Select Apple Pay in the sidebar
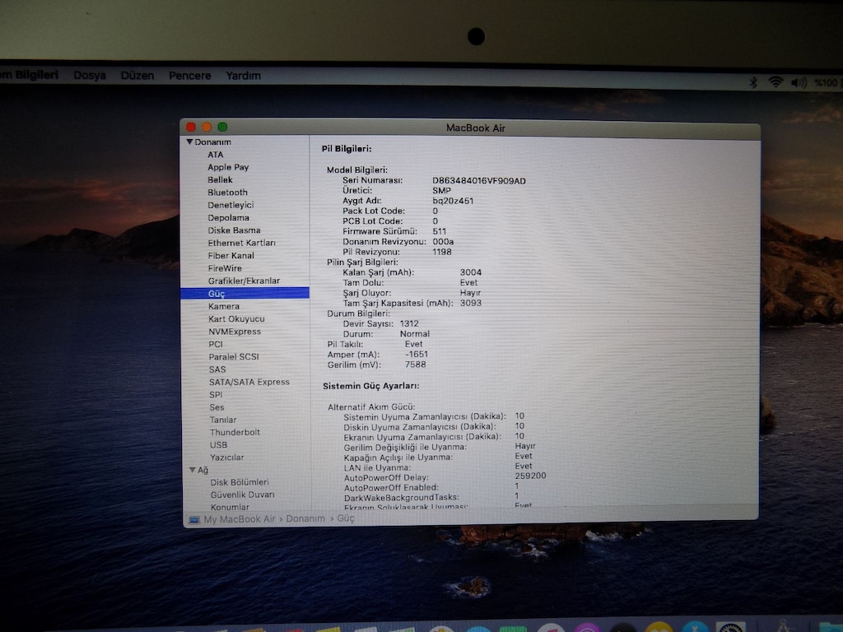843x632 pixels. coord(228,167)
